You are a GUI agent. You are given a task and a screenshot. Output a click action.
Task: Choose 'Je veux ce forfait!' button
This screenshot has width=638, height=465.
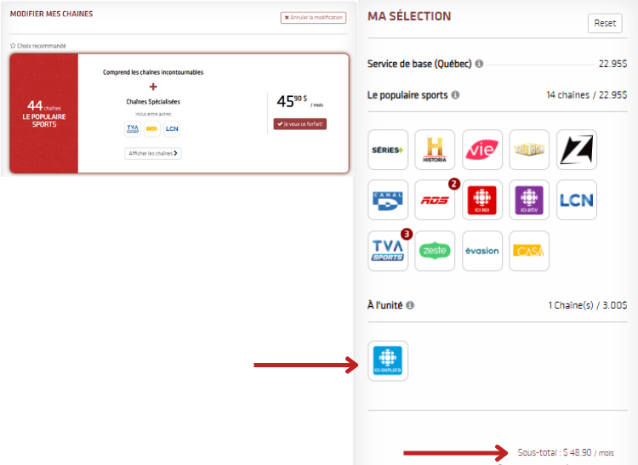300,123
